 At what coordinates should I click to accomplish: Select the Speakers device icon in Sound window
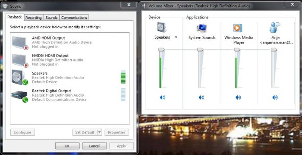point(20,77)
